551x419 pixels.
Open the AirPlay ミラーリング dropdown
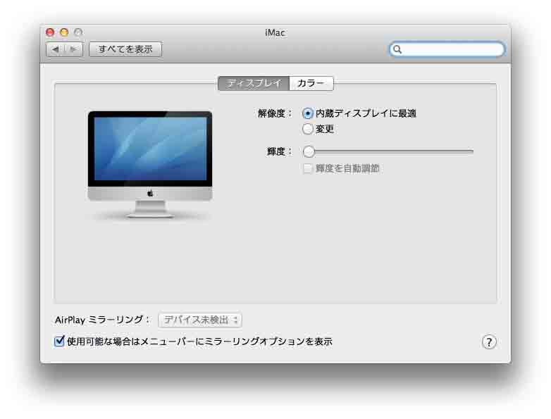200,320
